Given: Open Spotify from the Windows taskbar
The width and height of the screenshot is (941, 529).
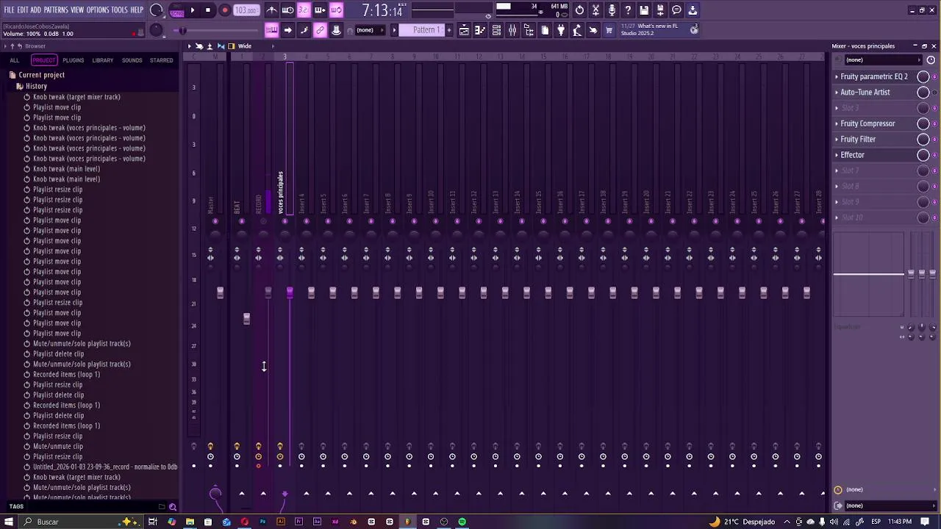Looking at the screenshot, I should [x=462, y=522].
